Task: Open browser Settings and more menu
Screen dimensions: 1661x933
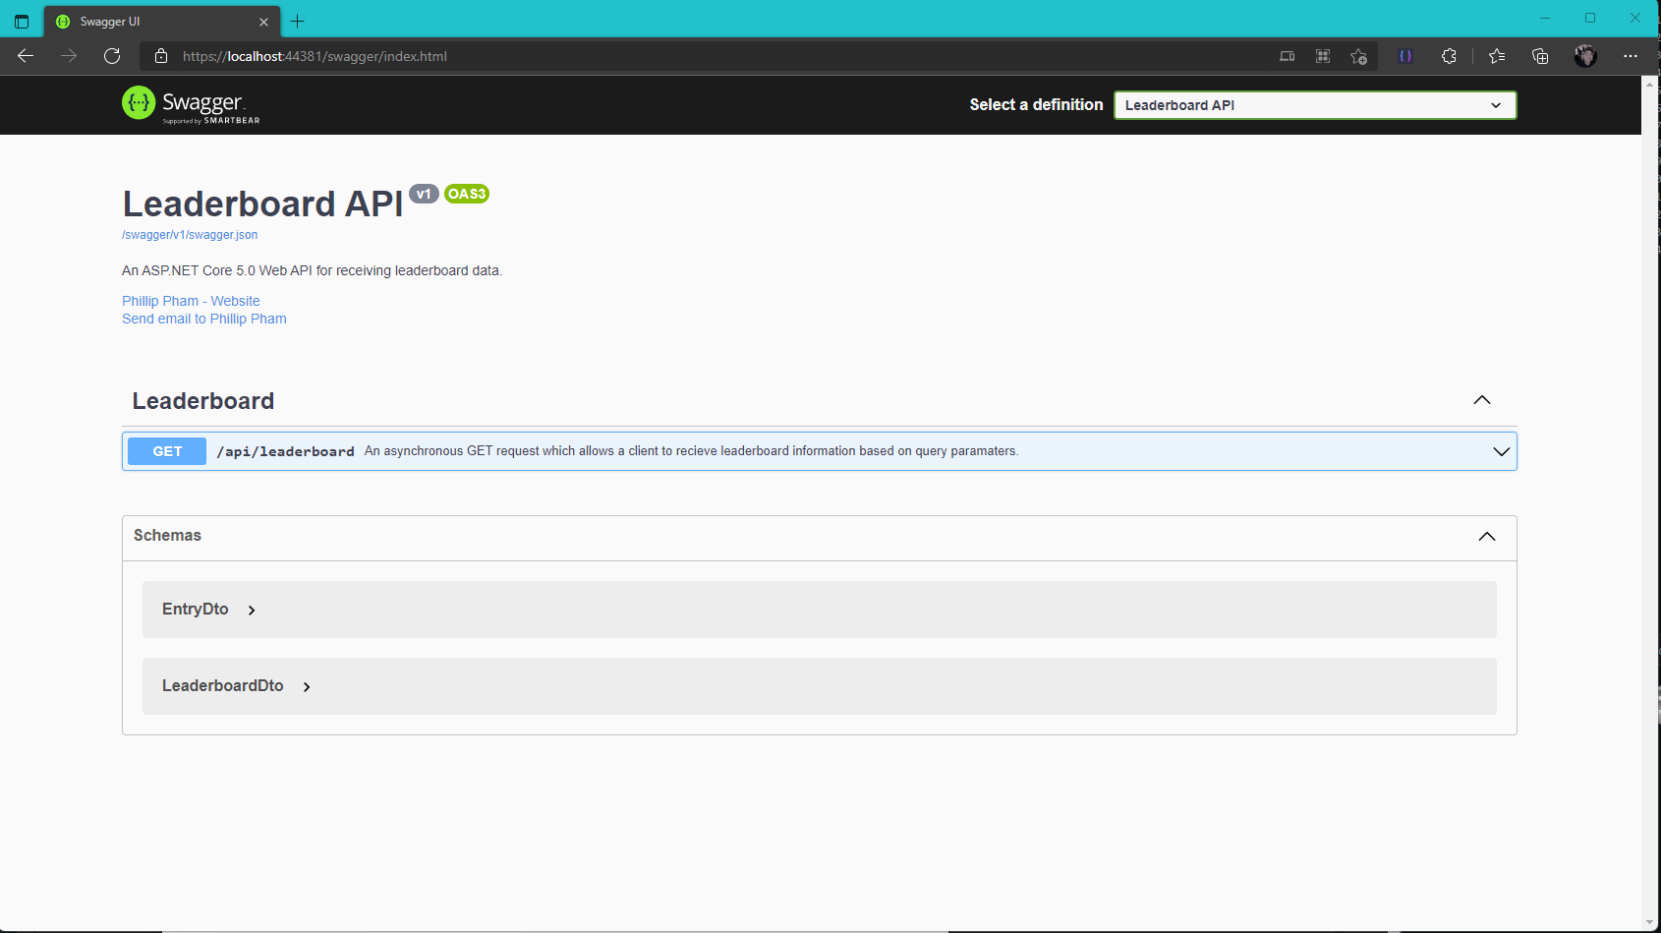Action: (1631, 56)
